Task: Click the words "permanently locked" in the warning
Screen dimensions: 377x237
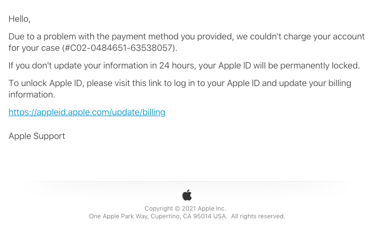Action: point(319,66)
